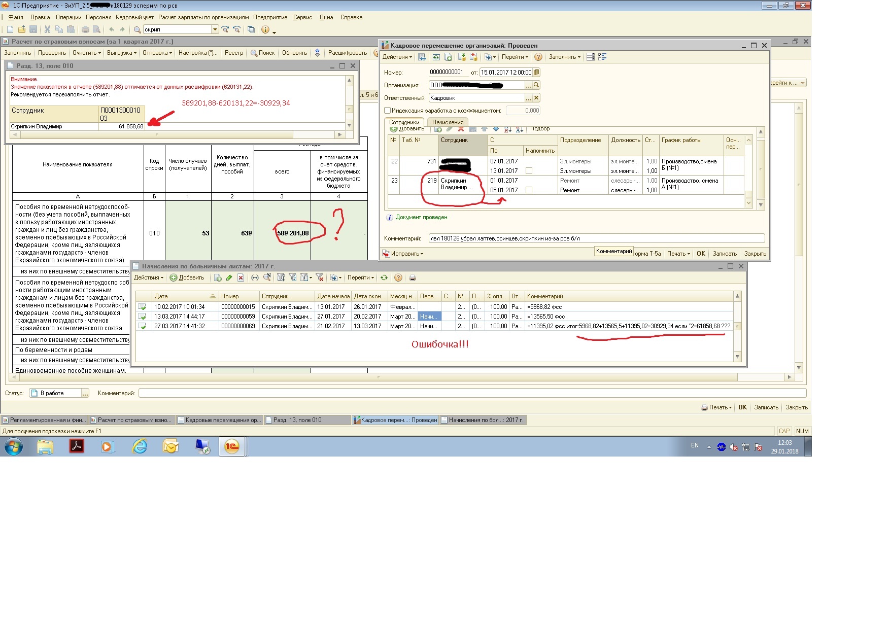Screen dimensions: 890x629
Task: Click the disable filter icon in Начисления window
Action: pyautogui.click(x=319, y=277)
